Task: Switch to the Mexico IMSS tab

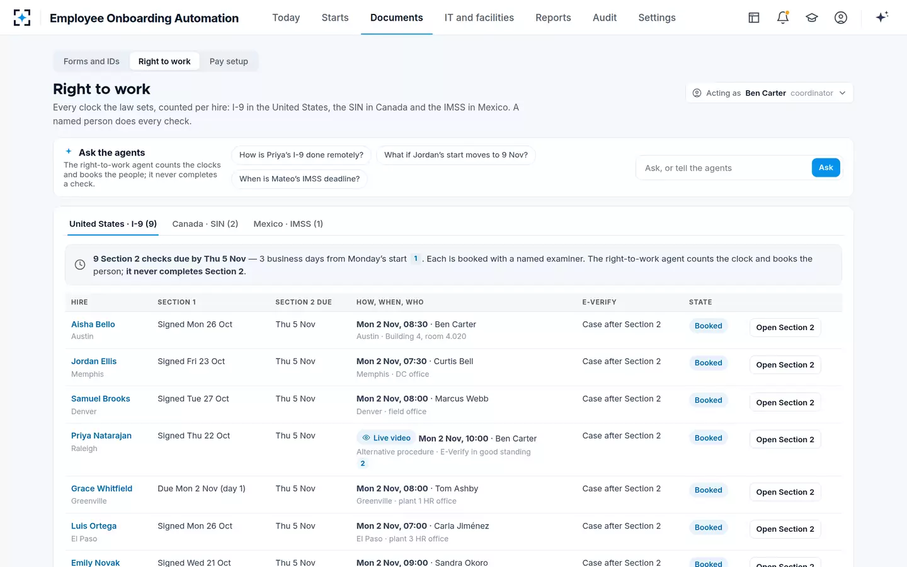Action: coord(288,224)
